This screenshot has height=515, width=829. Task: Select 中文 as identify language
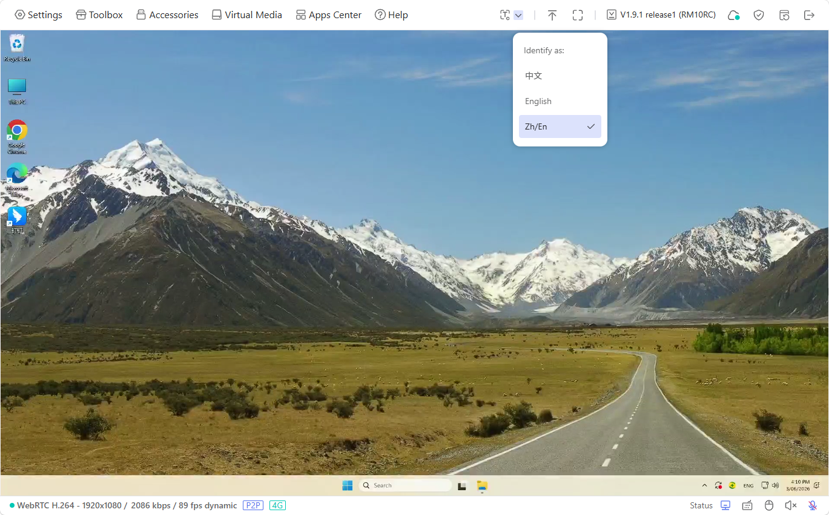point(560,76)
